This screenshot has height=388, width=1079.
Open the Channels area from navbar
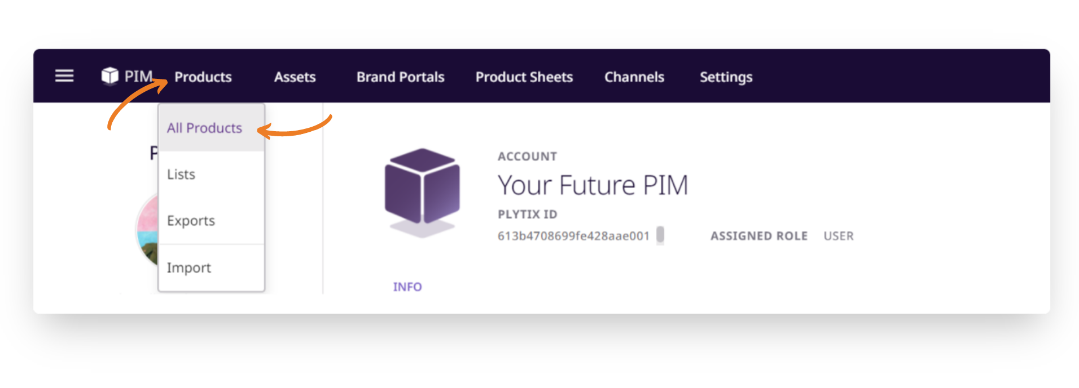click(x=634, y=77)
